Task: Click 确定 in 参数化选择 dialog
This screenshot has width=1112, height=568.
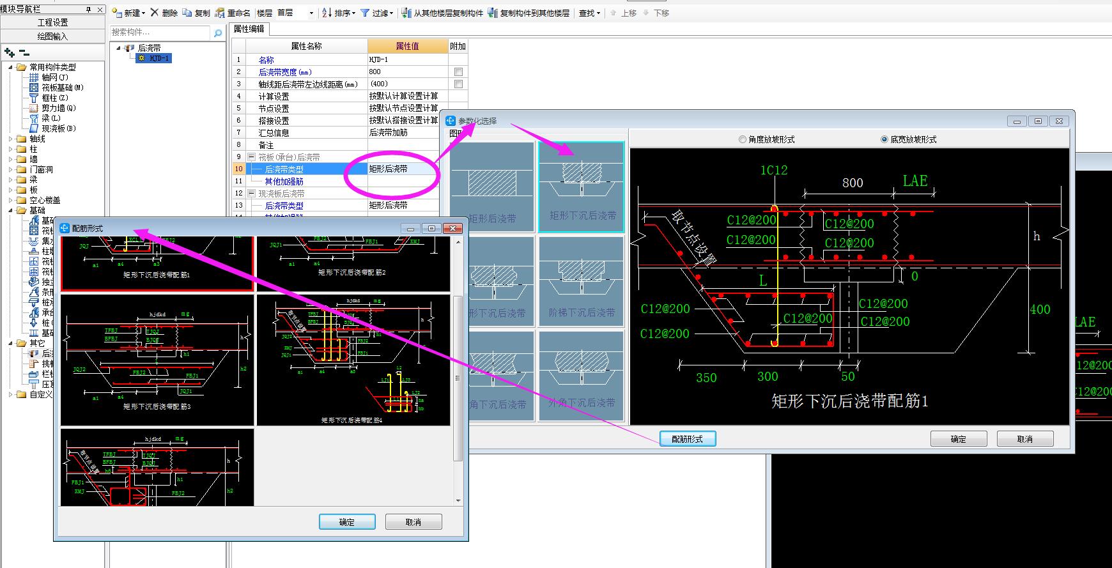Action: click(959, 439)
